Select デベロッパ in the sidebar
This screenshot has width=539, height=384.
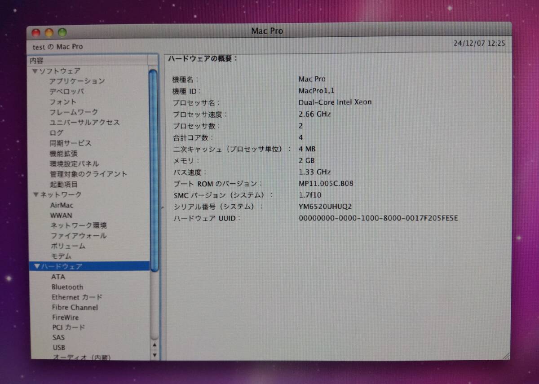click(x=66, y=92)
